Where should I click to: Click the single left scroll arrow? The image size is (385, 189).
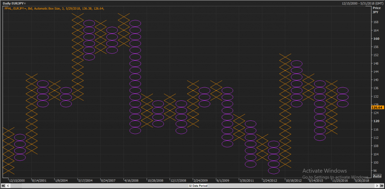(x=9, y=185)
